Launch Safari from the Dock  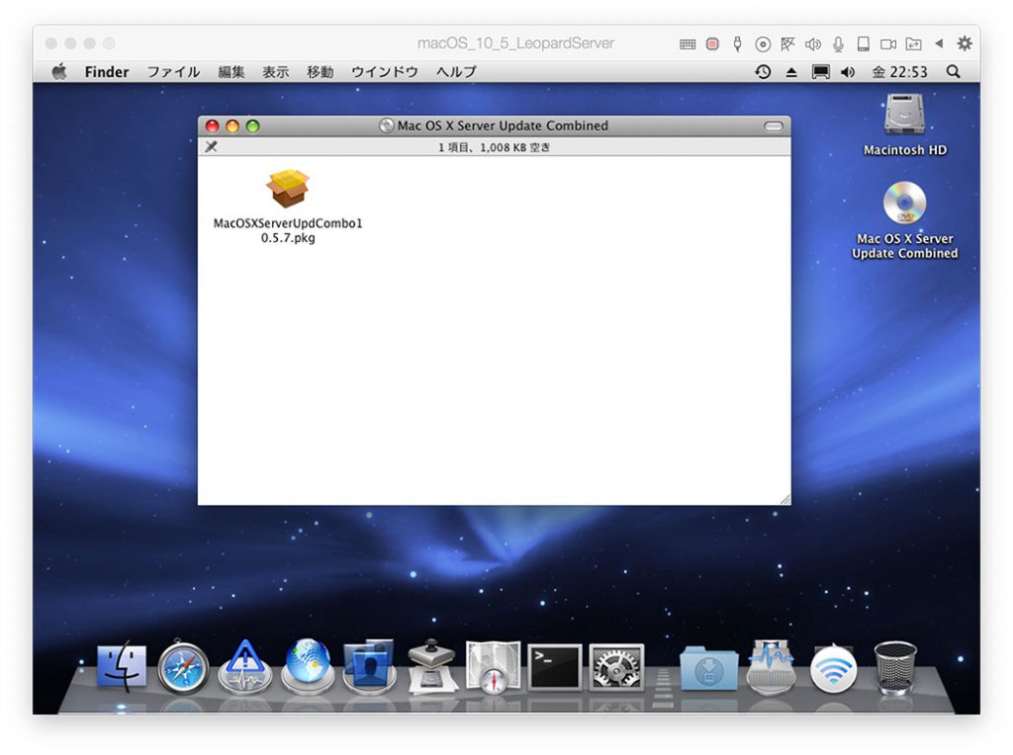pos(183,668)
